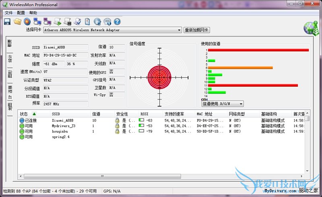The width and height of the screenshot is (322, 197).
Task: Switch to the 概要 side tab
Action: coord(9,43)
